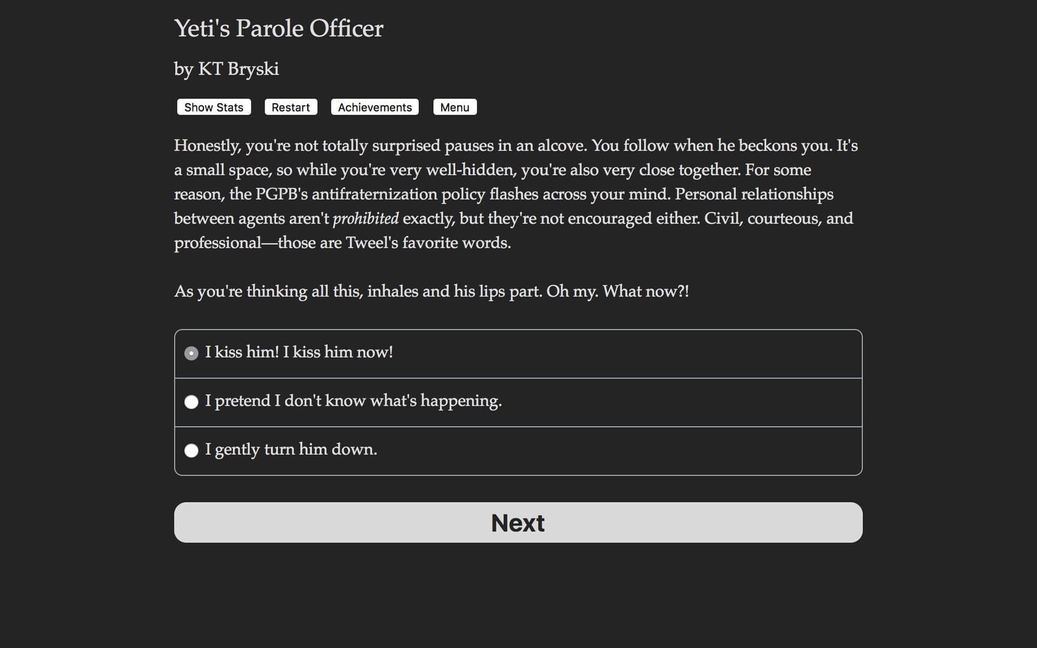The width and height of the screenshot is (1037, 648).
Task: Pick the "I gently turn him down" radio button
Action: point(191,451)
